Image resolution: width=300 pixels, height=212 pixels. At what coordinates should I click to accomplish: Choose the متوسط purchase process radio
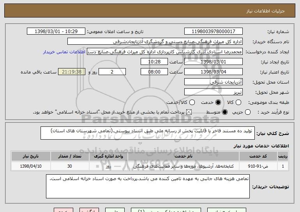(225, 112)
